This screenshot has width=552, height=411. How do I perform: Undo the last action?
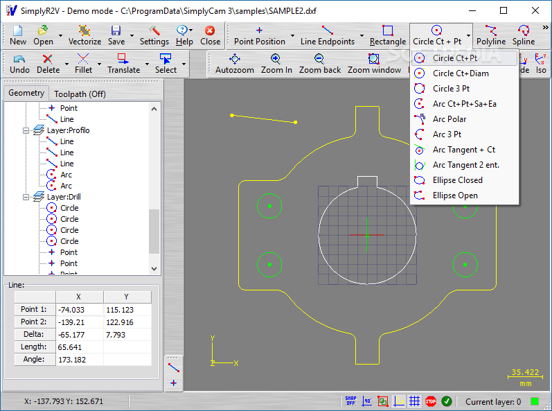19,64
